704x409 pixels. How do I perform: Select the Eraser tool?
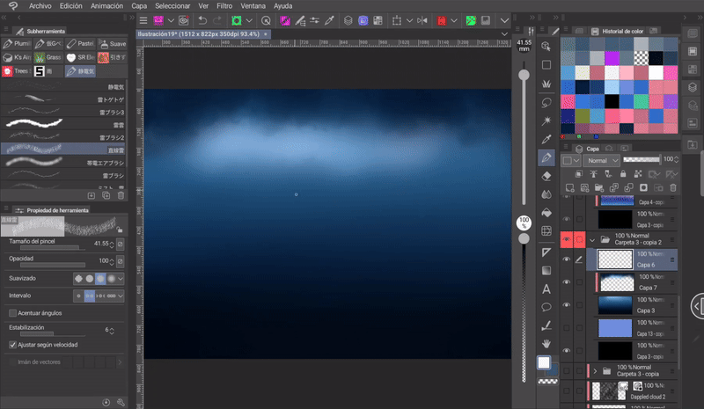[x=546, y=176]
